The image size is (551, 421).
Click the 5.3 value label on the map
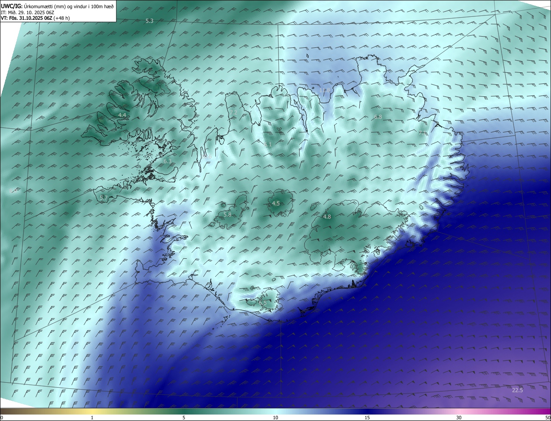(149, 21)
